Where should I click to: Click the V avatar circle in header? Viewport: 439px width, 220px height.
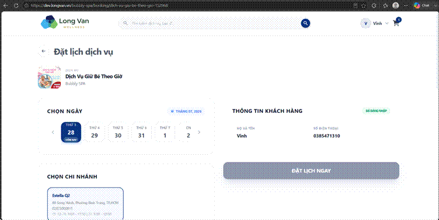point(365,23)
